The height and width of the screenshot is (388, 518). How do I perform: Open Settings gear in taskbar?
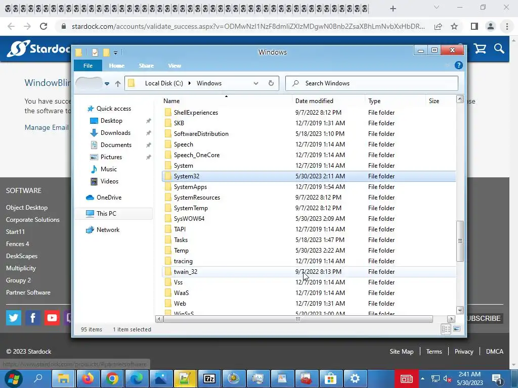355,378
